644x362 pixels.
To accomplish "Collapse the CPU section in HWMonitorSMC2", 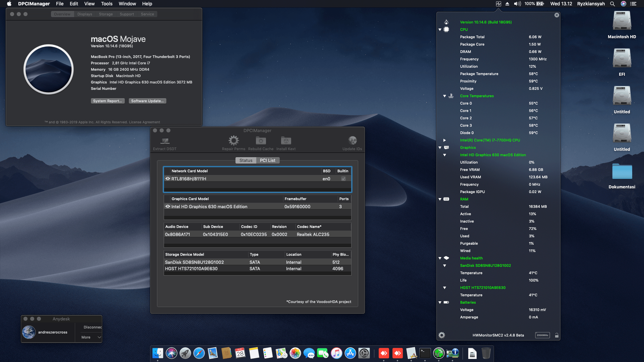I will pyautogui.click(x=440, y=29).
